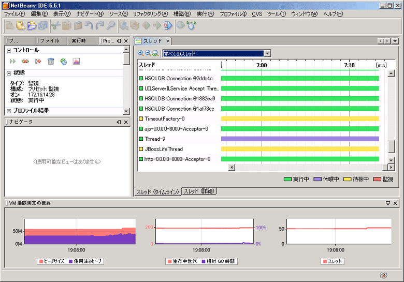Collapse the コントロール section
This screenshot has height=282, width=404.
9,50
